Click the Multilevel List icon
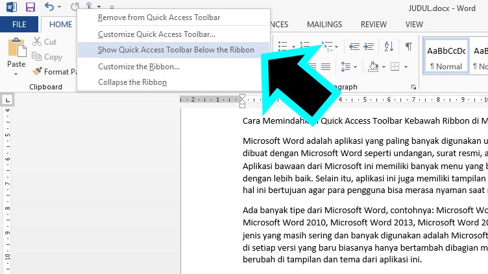488x274 pixels. (x=326, y=47)
